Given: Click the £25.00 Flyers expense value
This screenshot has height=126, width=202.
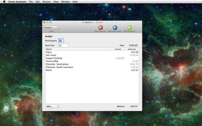Looking at the screenshot, I should (x=135, y=52).
